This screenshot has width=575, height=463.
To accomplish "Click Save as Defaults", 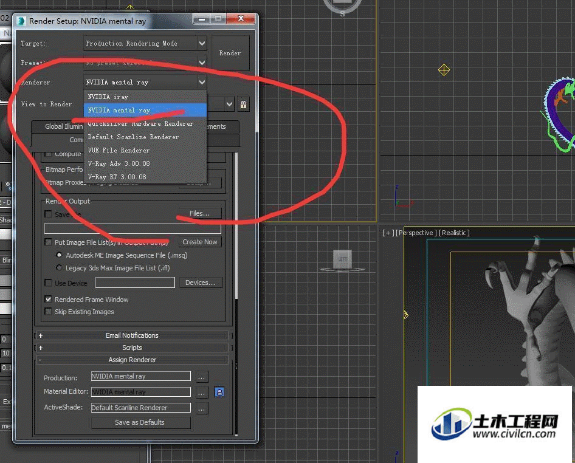I will tap(140, 422).
